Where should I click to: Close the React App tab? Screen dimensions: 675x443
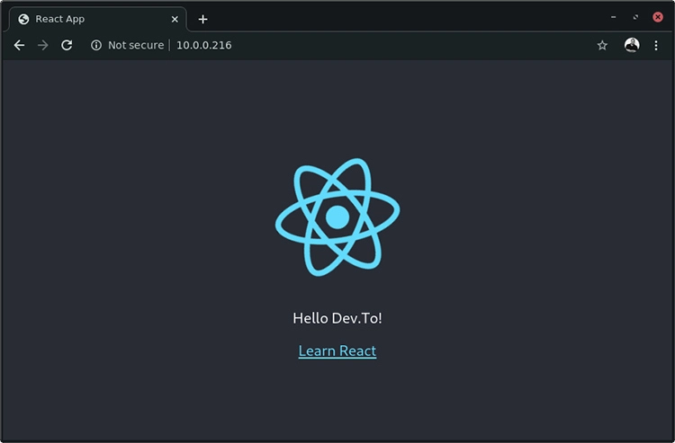pyautogui.click(x=175, y=20)
